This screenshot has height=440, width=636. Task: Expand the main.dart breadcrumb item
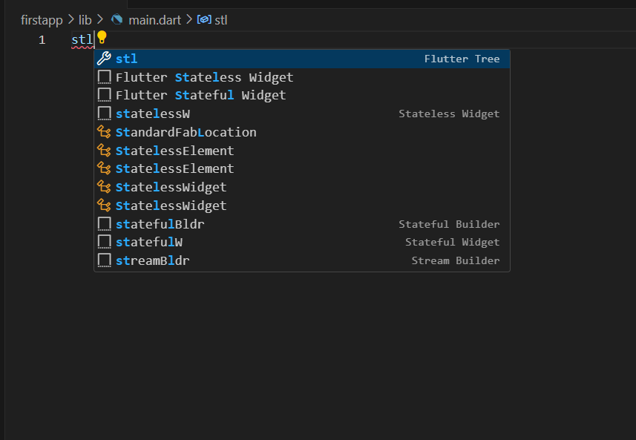click(x=154, y=20)
